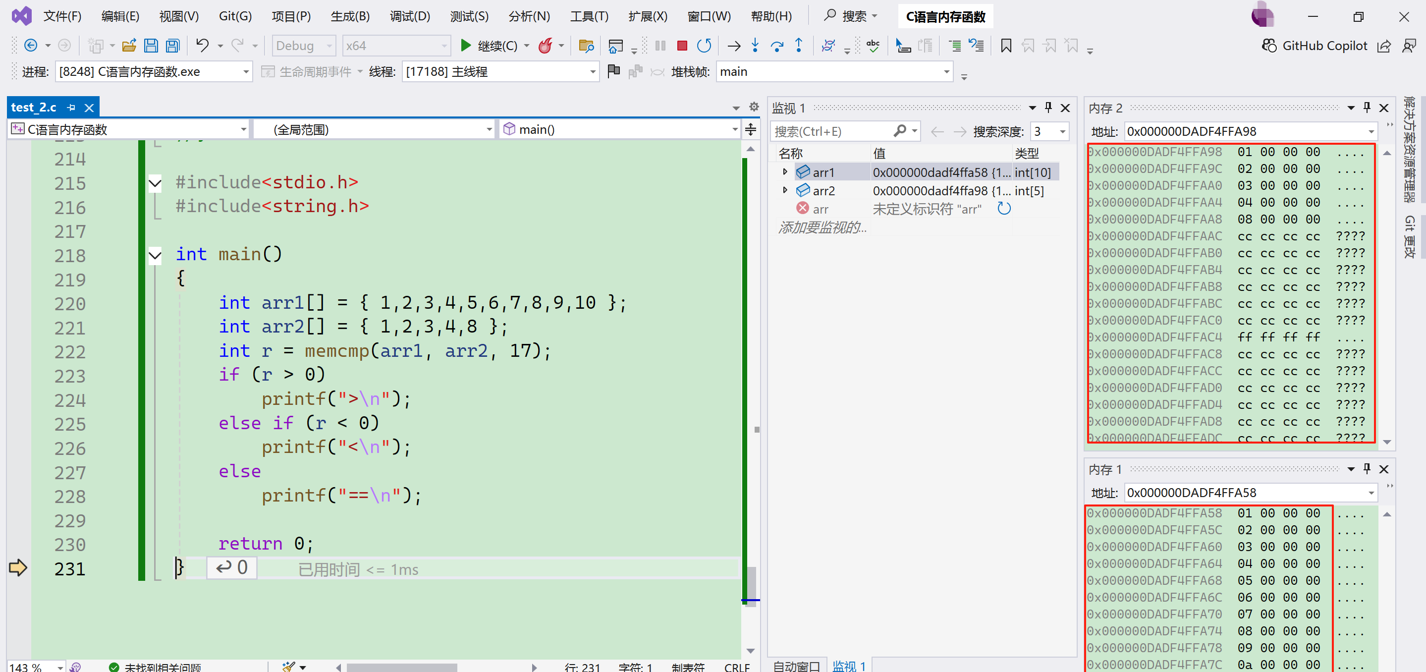Viewport: 1426px width, 672px height.
Task: Pin the 监视 1 watch panel
Action: pos(1048,108)
